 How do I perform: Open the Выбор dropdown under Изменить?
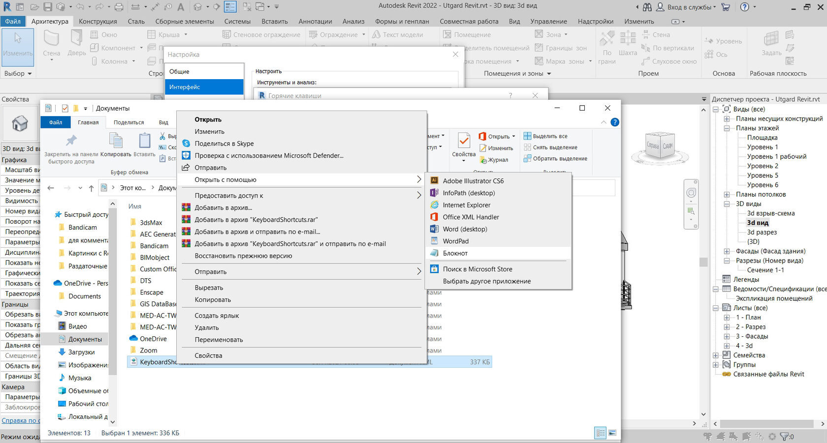point(18,73)
